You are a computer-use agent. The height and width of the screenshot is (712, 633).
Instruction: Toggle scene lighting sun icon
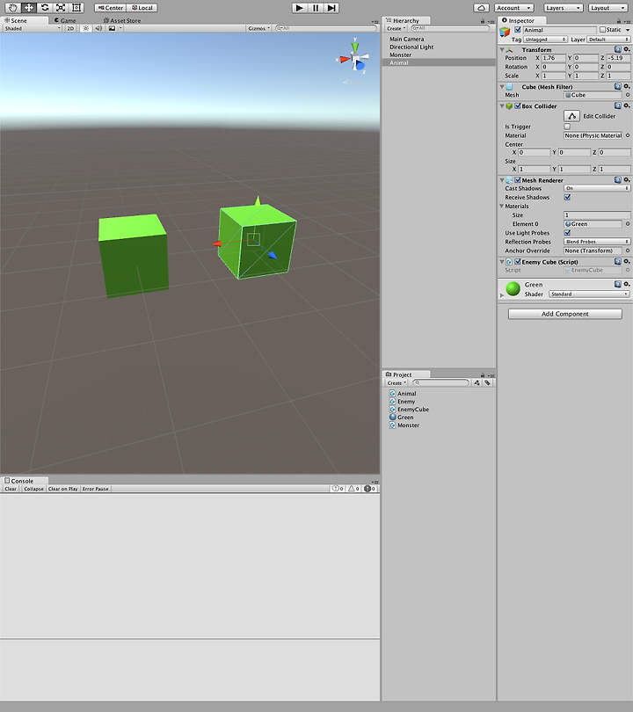[x=85, y=28]
